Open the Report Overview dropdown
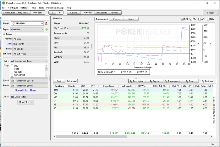This screenshot has height=147, width=220. pos(27,29)
